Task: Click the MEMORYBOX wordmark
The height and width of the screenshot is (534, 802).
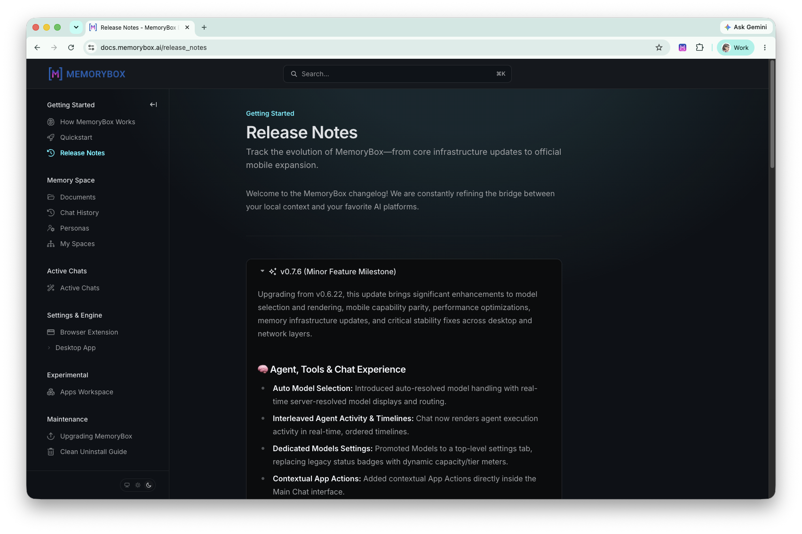Action: (x=96, y=74)
